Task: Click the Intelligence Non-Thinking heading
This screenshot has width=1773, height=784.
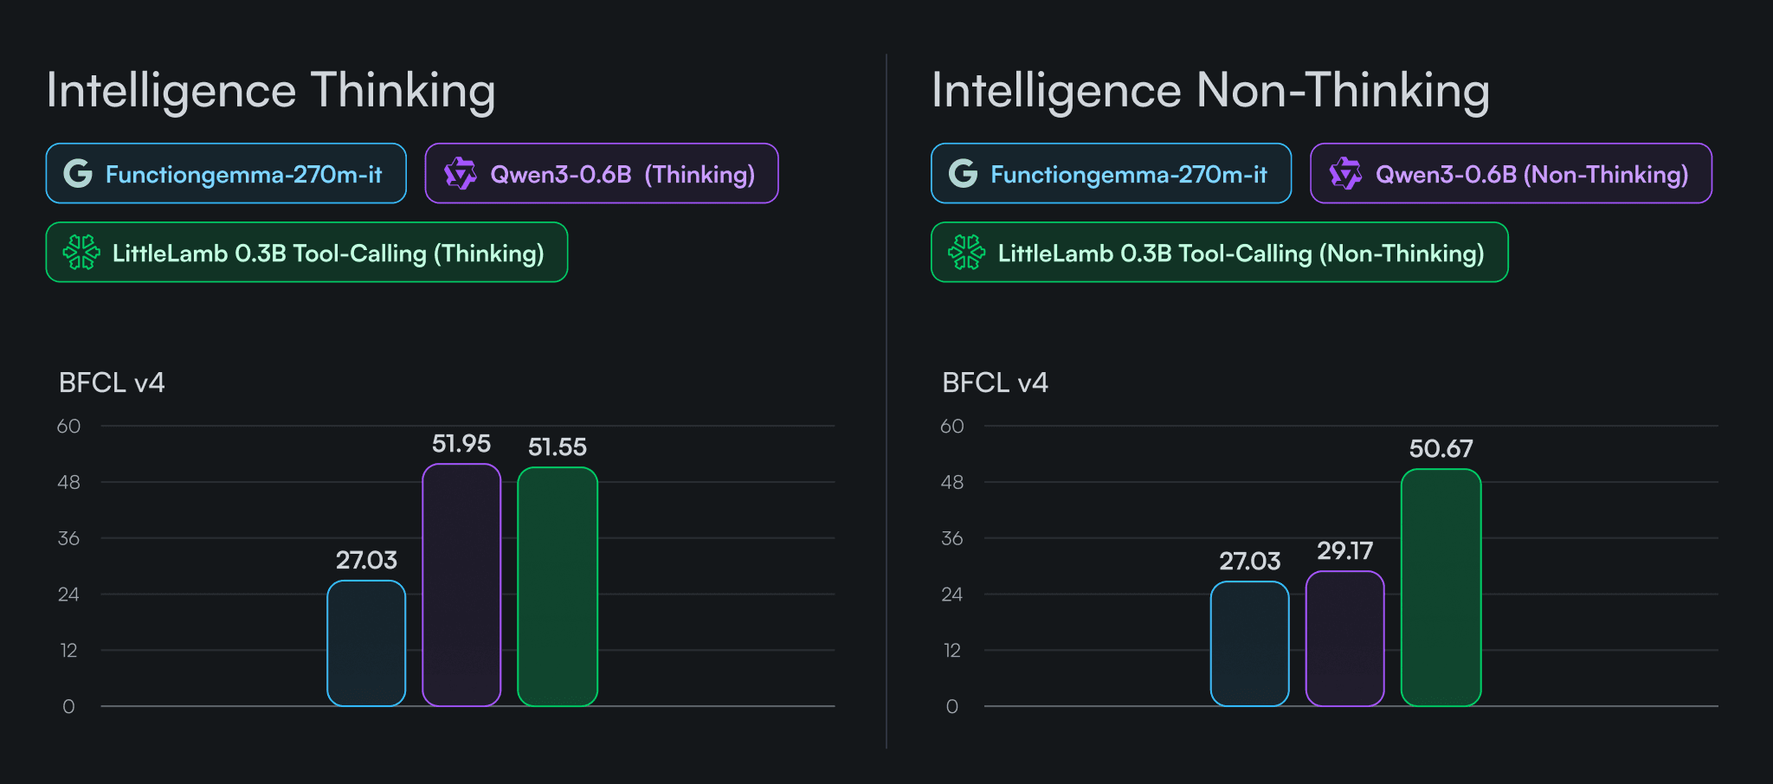Action: 1210,90
